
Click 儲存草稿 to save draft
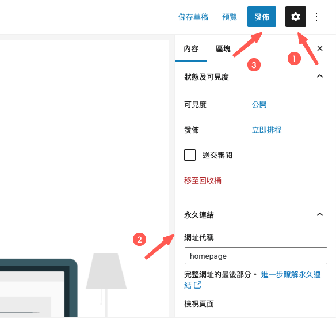[193, 17]
